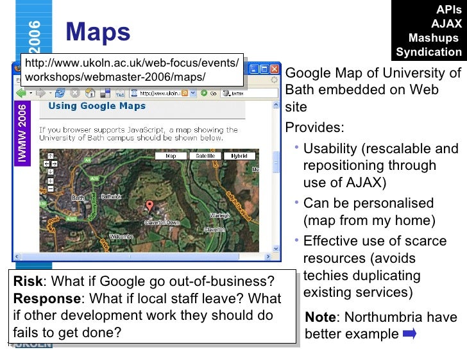Zoom in the map with plus
Screen dimensions: 467x350
pos(51,181)
